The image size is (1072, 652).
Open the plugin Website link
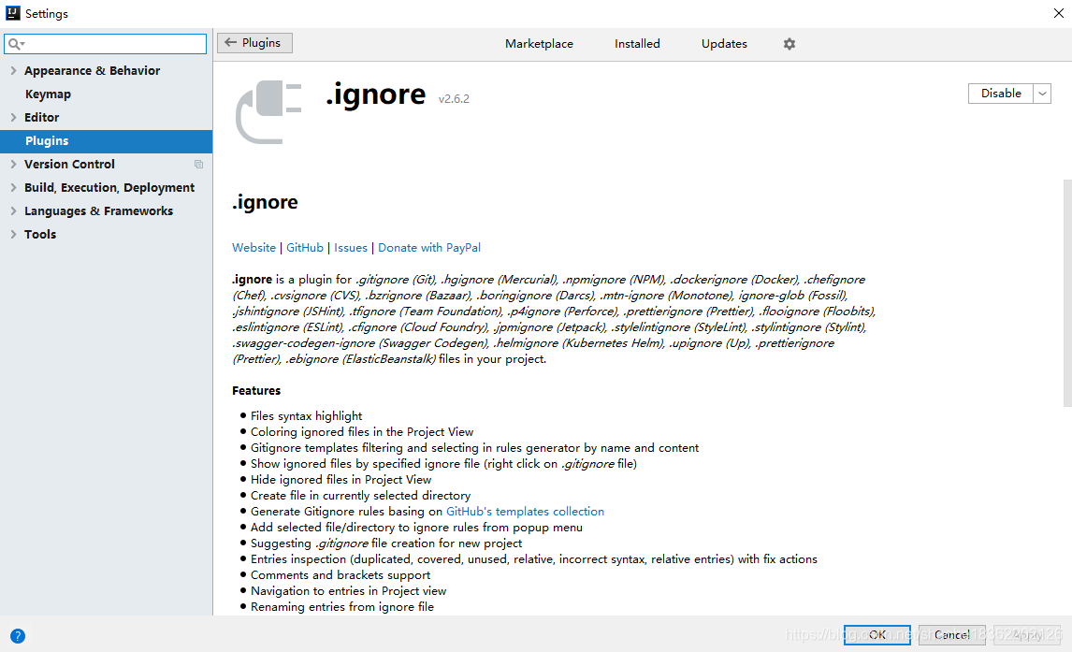coord(254,247)
